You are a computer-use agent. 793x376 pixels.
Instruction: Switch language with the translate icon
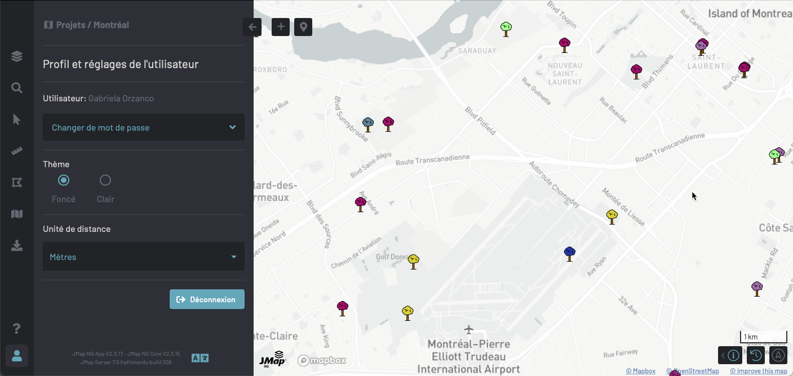[200, 358]
